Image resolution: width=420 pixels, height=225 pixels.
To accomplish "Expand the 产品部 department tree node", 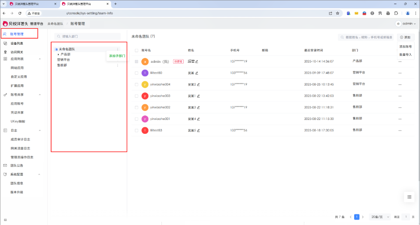I will pyautogui.click(x=58, y=54).
